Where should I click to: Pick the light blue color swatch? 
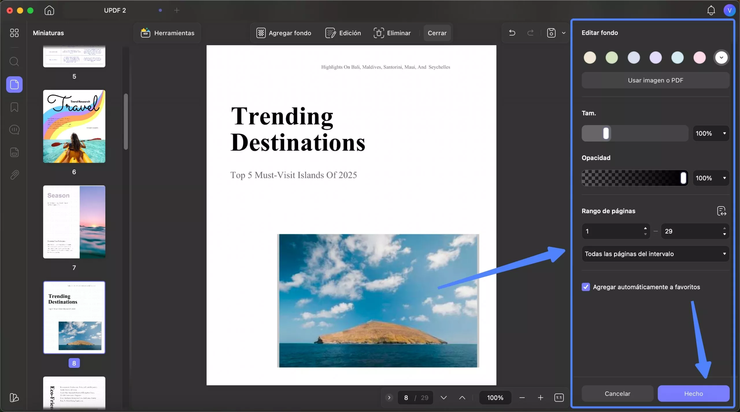point(677,57)
